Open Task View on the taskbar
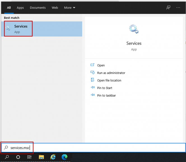Viewport: 186px width, 162px height. click(x=29, y=157)
